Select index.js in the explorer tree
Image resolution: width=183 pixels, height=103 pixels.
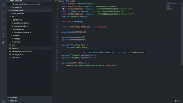[15, 48]
